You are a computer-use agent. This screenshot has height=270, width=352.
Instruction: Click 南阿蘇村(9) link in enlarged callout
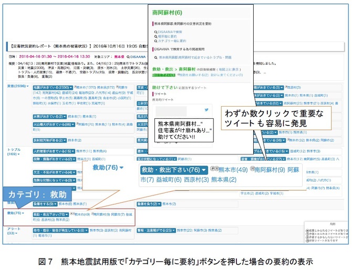(269, 170)
